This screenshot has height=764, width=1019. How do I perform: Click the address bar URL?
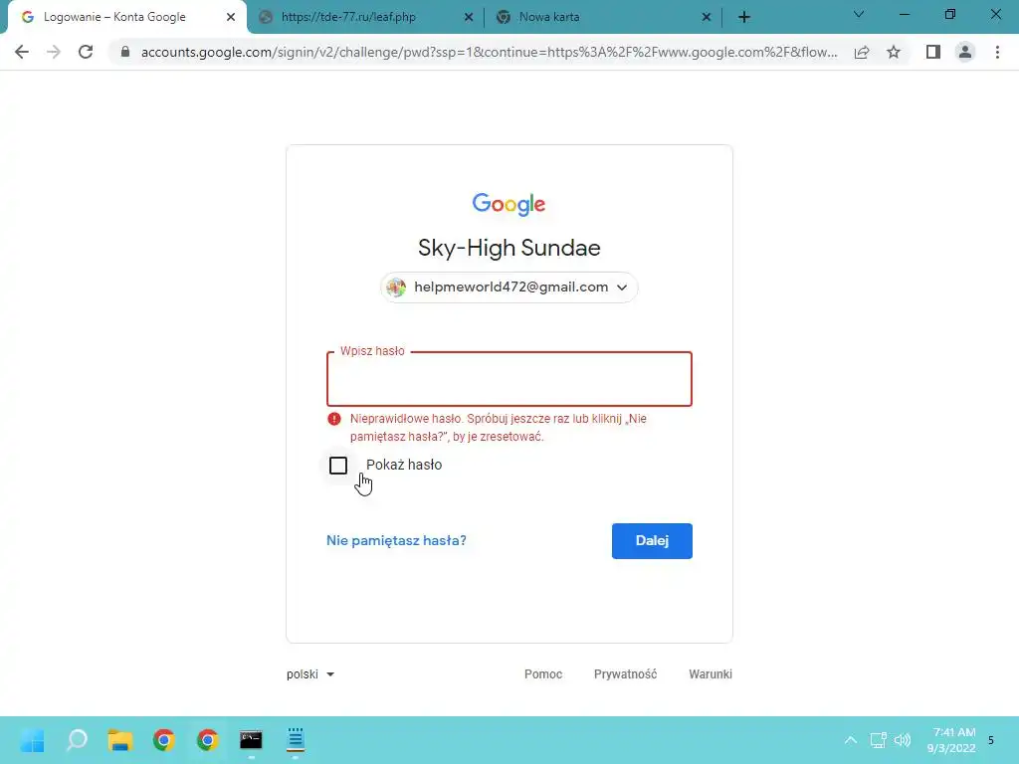(x=489, y=52)
